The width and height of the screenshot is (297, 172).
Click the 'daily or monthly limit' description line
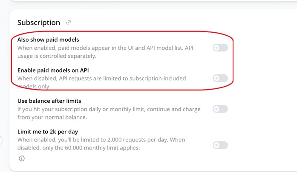tap(109, 109)
